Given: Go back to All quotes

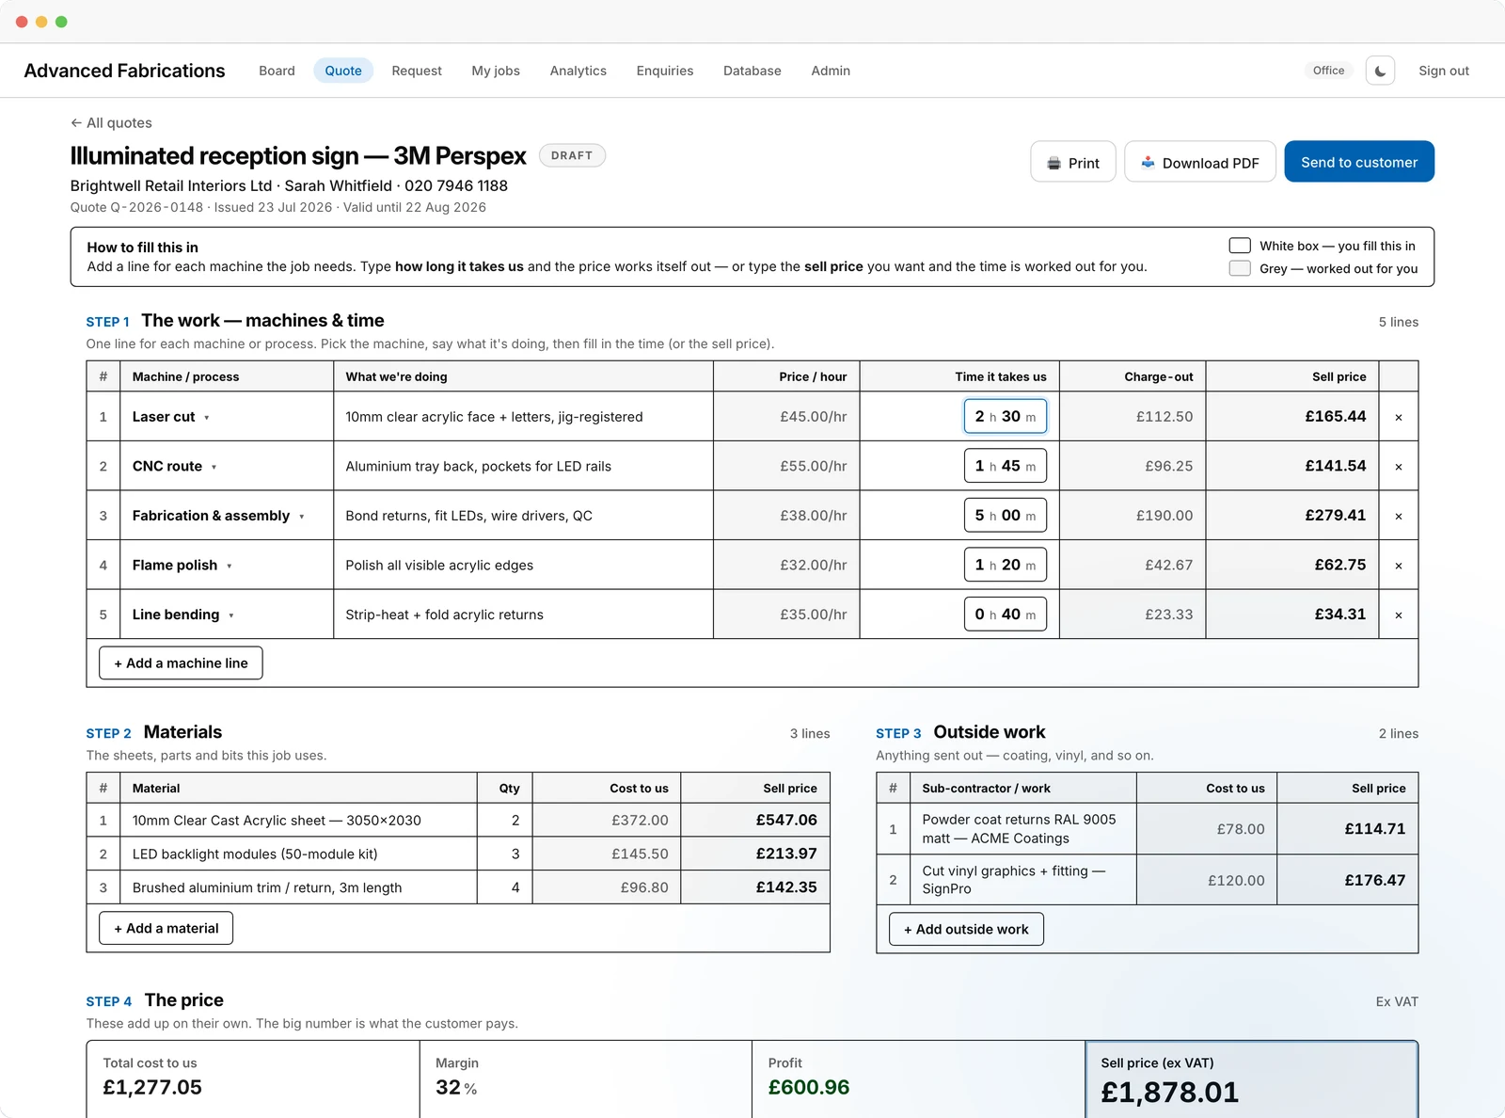Looking at the screenshot, I should tap(111, 122).
